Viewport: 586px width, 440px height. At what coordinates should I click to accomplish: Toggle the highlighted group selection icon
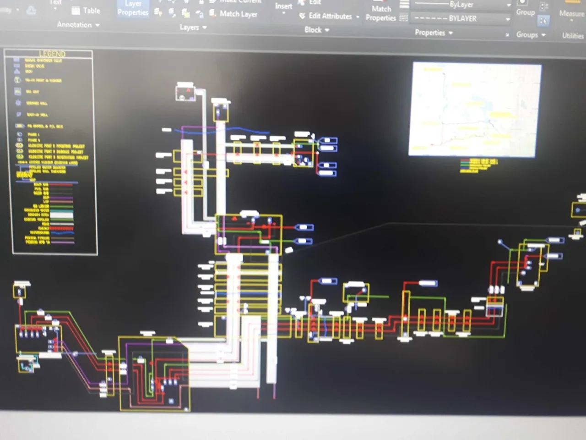pyautogui.click(x=543, y=20)
